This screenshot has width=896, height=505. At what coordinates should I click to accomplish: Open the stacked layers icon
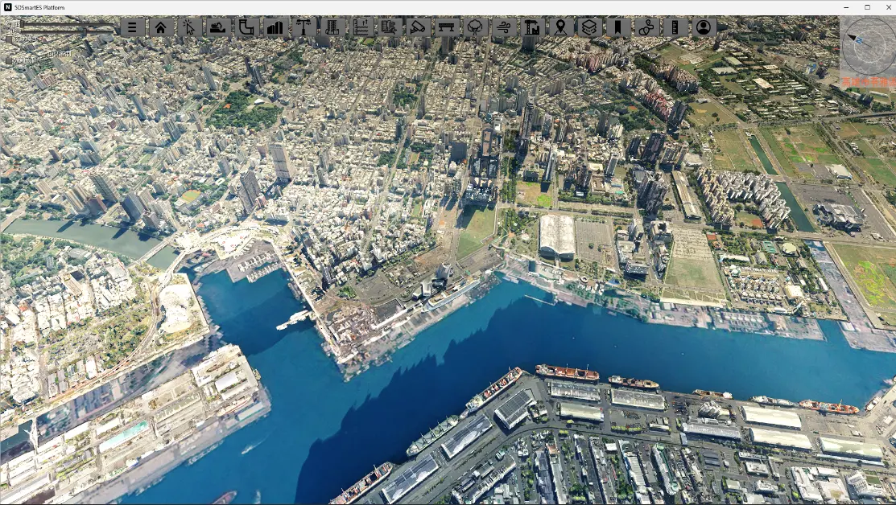tap(590, 27)
